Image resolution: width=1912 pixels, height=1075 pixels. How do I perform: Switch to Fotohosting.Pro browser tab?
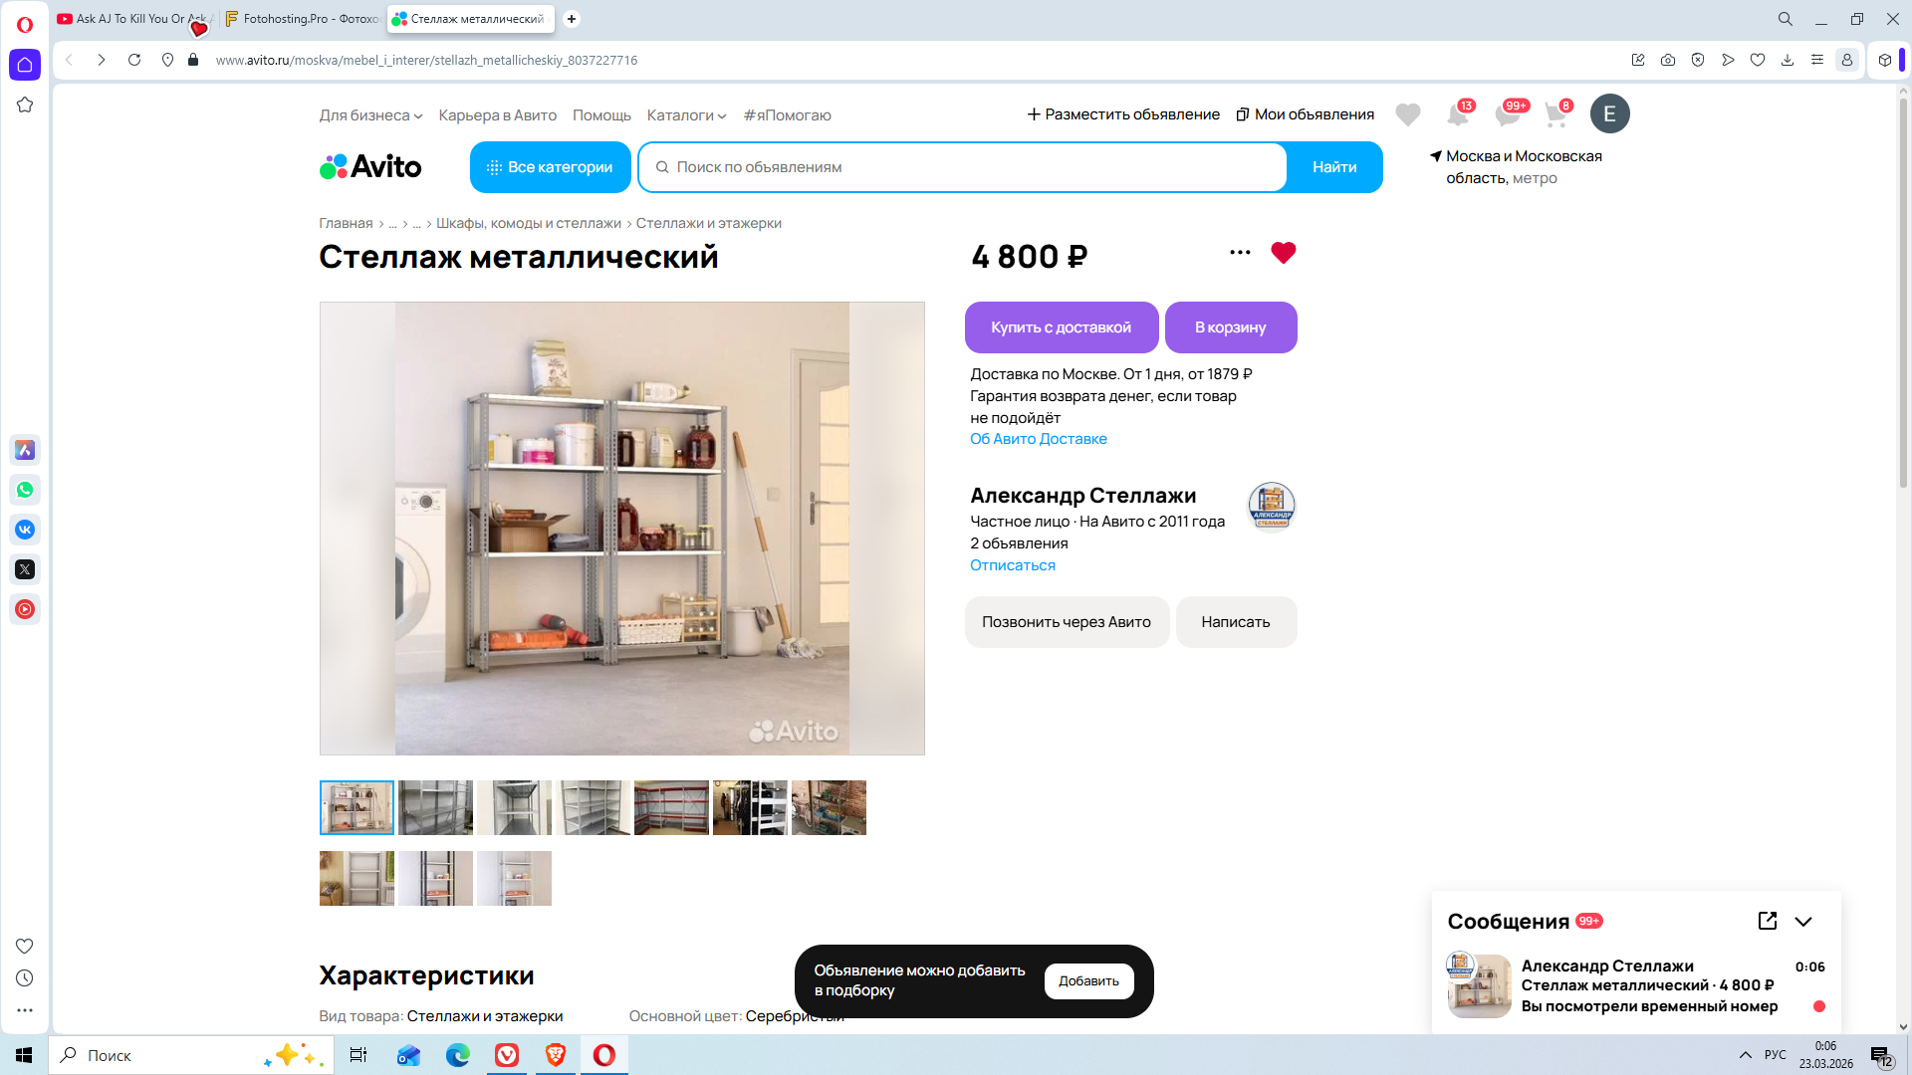(x=303, y=19)
